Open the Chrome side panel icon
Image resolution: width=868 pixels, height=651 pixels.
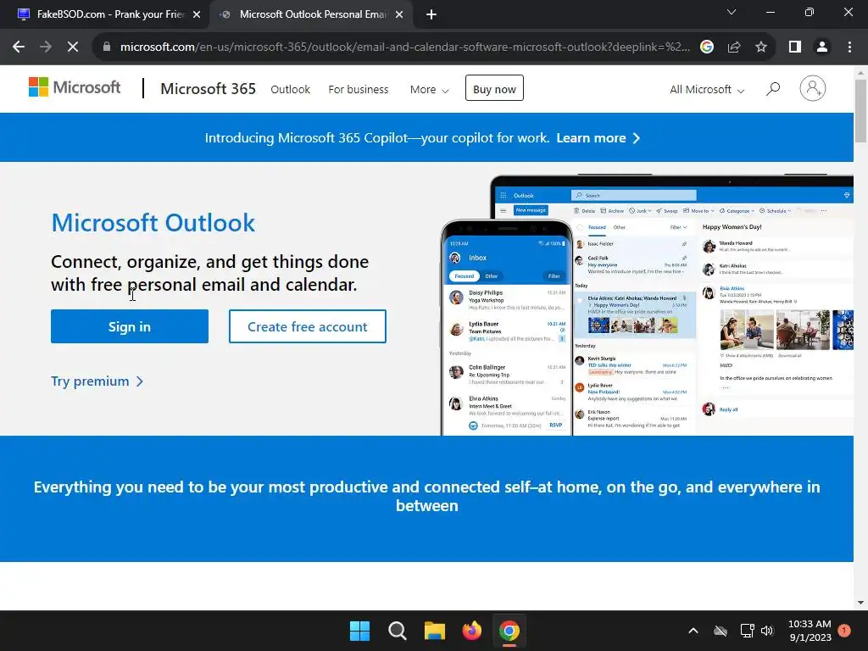click(x=795, y=47)
